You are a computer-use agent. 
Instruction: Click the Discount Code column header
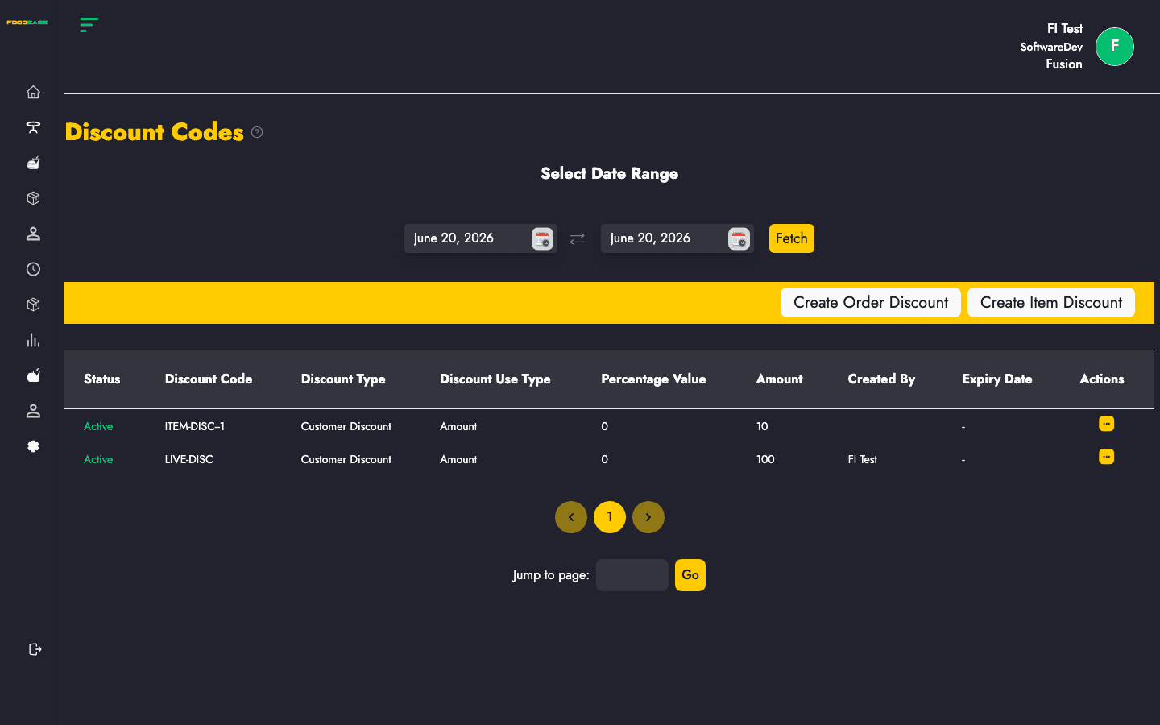click(x=209, y=379)
